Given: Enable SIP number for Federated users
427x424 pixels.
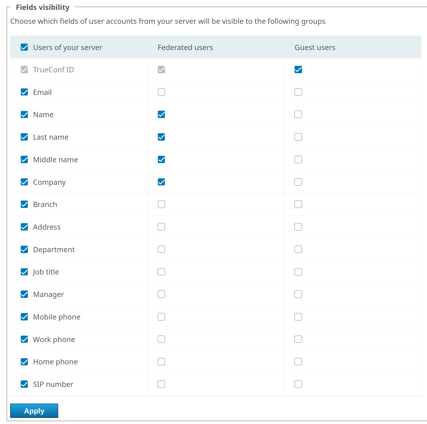Looking at the screenshot, I should 161,384.
